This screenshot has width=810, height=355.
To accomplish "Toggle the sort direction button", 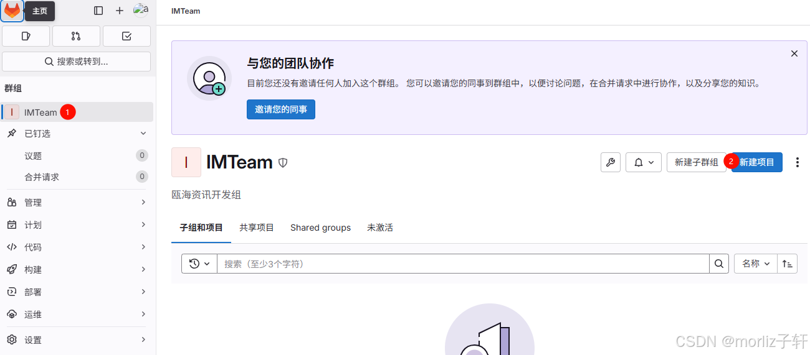I will (x=788, y=264).
